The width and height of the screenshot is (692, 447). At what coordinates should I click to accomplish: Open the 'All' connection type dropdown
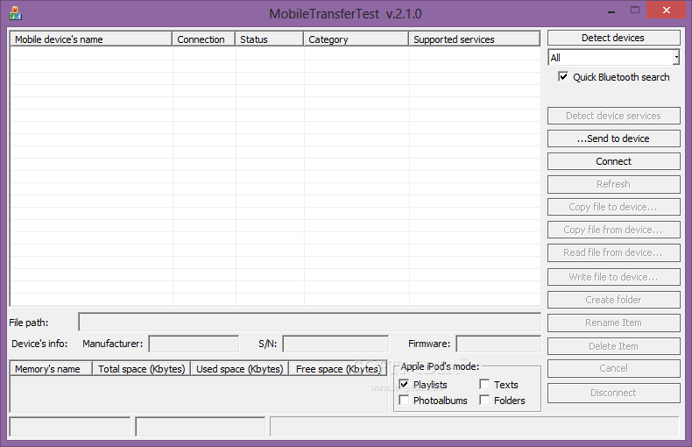tap(675, 58)
